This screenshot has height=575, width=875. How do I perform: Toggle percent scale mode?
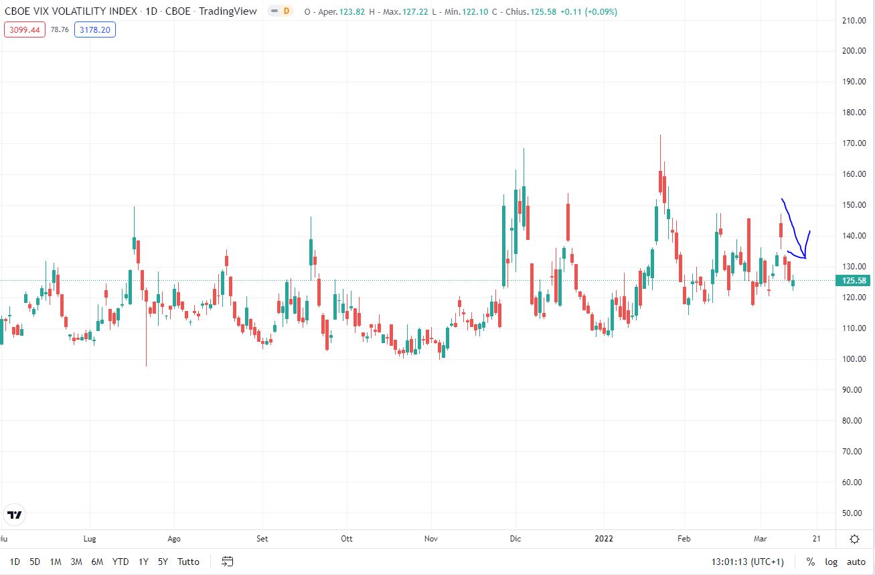[x=811, y=562]
